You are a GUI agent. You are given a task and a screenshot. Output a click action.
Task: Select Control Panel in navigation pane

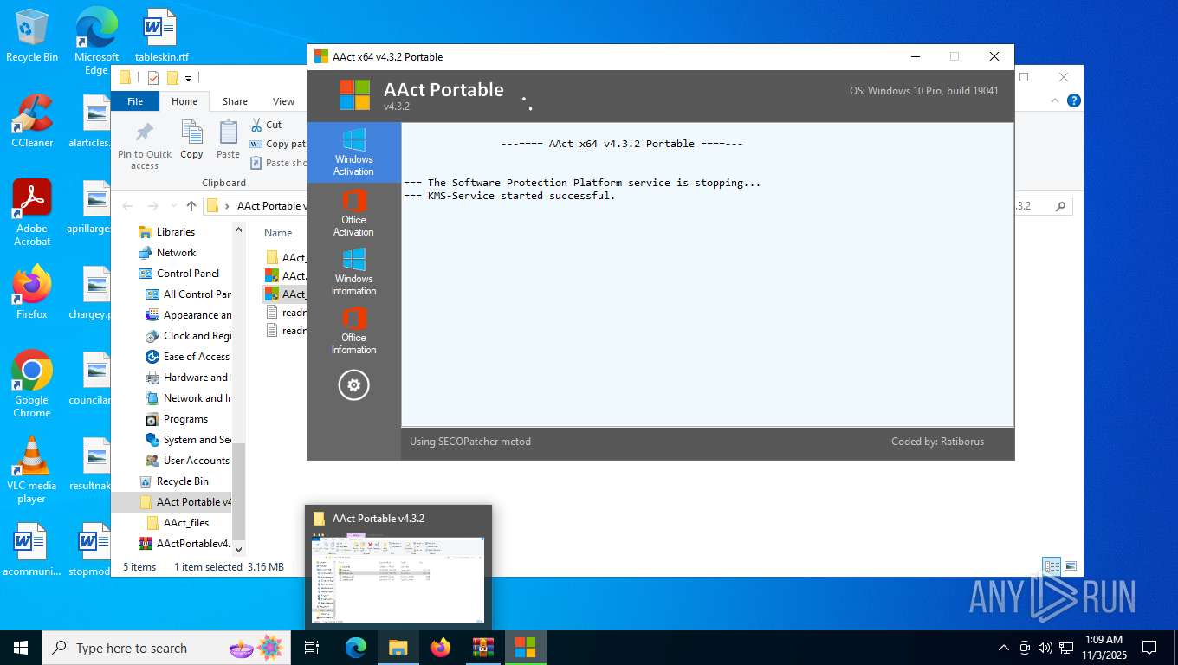187,274
